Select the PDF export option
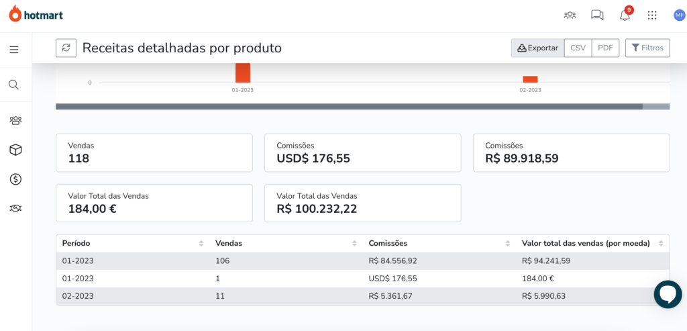 (606, 48)
